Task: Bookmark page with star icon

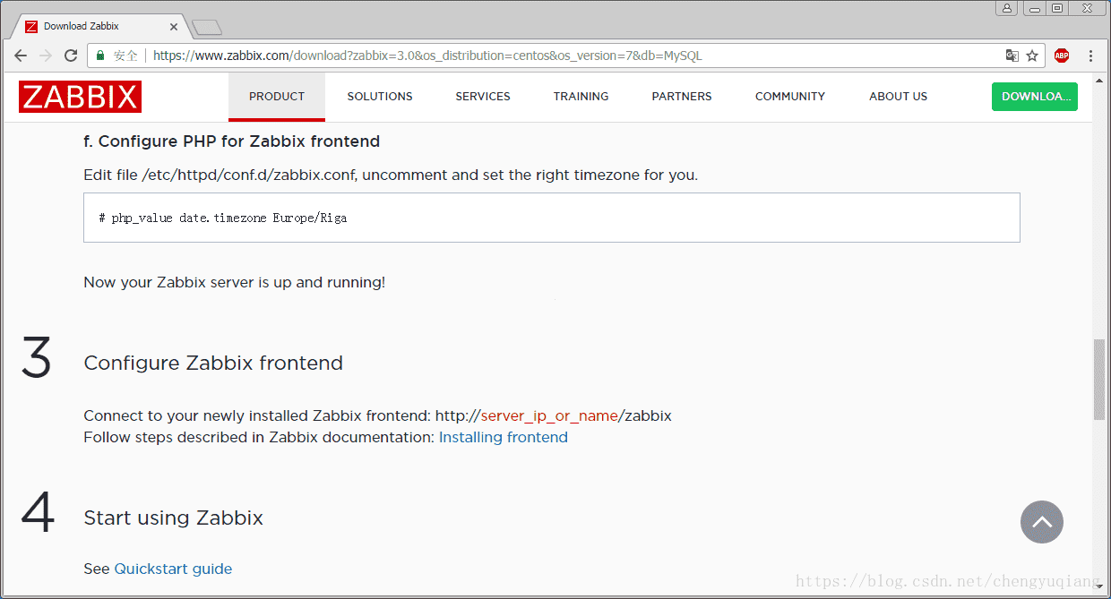Action: coord(1032,56)
